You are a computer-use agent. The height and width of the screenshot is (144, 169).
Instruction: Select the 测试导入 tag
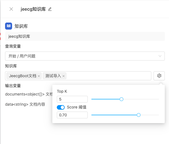click(53, 76)
